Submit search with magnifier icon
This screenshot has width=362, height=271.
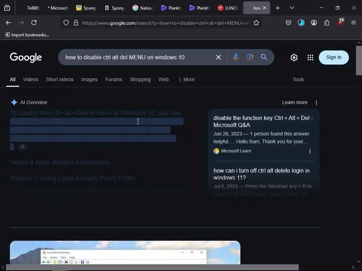(x=264, y=57)
